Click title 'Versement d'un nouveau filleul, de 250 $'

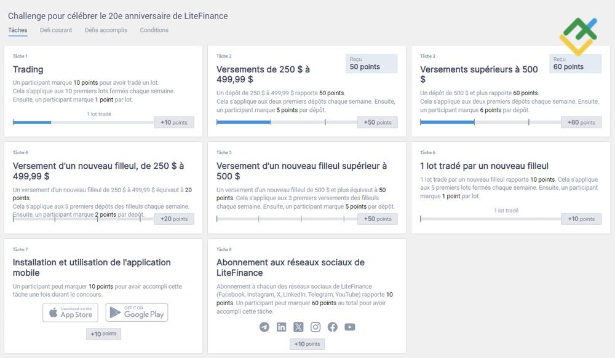[x=98, y=171]
